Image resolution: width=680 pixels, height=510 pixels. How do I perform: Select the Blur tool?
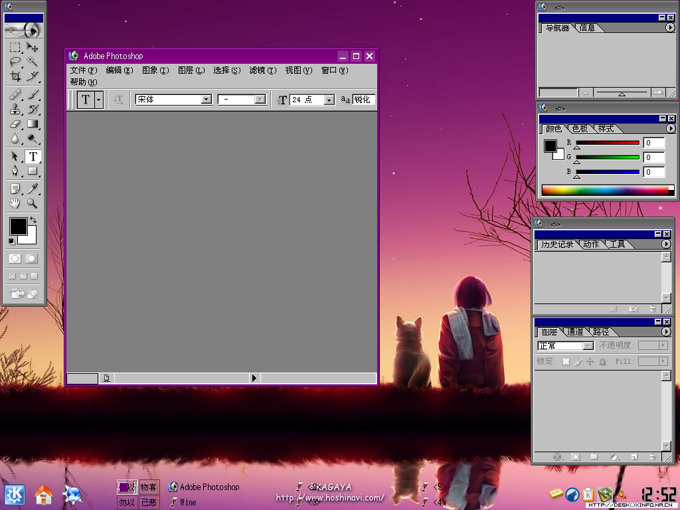tap(15, 138)
